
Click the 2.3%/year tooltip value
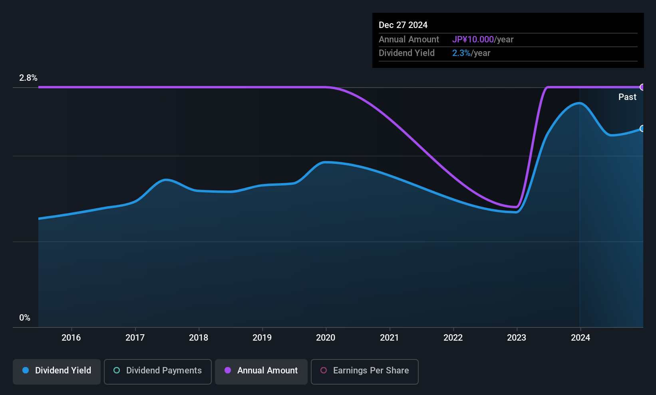click(x=471, y=53)
